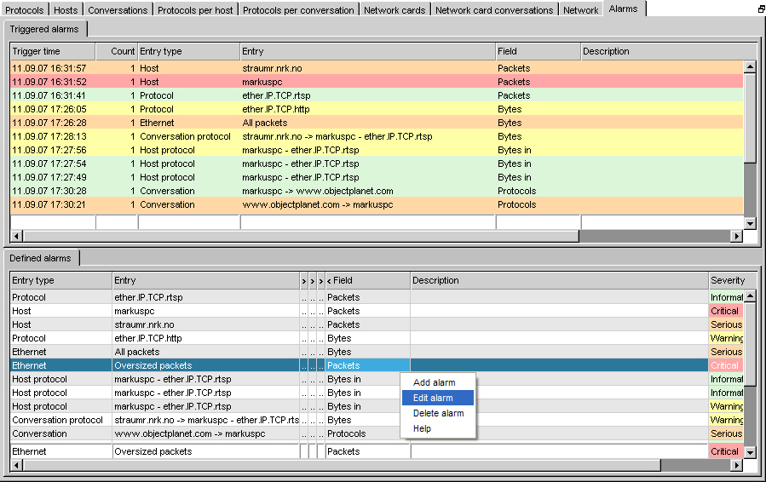
Task: Sort triggered alarms by Field header
Action: click(539, 51)
